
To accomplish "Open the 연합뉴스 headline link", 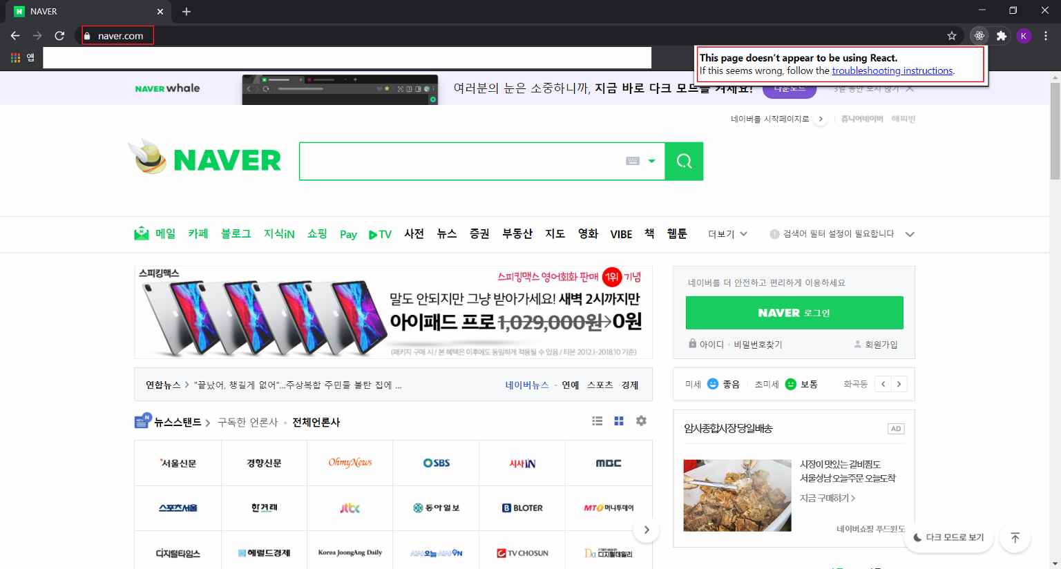I will 298,385.
